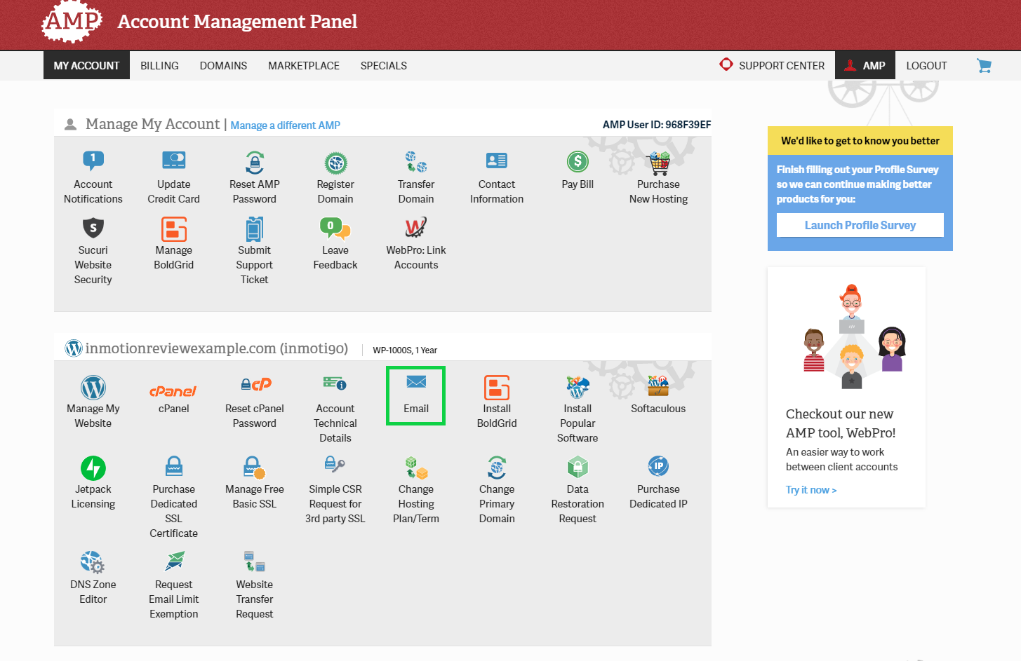
Task: Open the shopping cart icon
Action: 984,66
